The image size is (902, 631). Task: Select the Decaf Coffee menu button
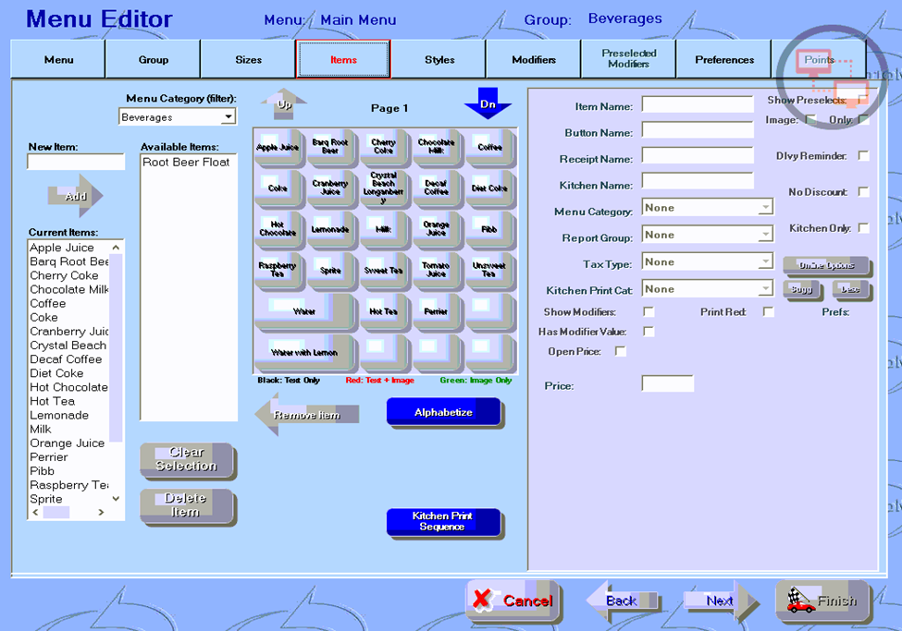click(436, 188)
